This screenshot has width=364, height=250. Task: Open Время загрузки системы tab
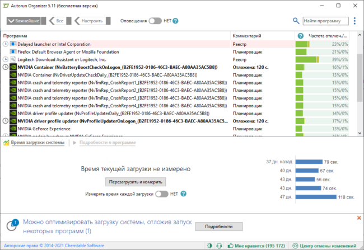(x=38, y=143)
